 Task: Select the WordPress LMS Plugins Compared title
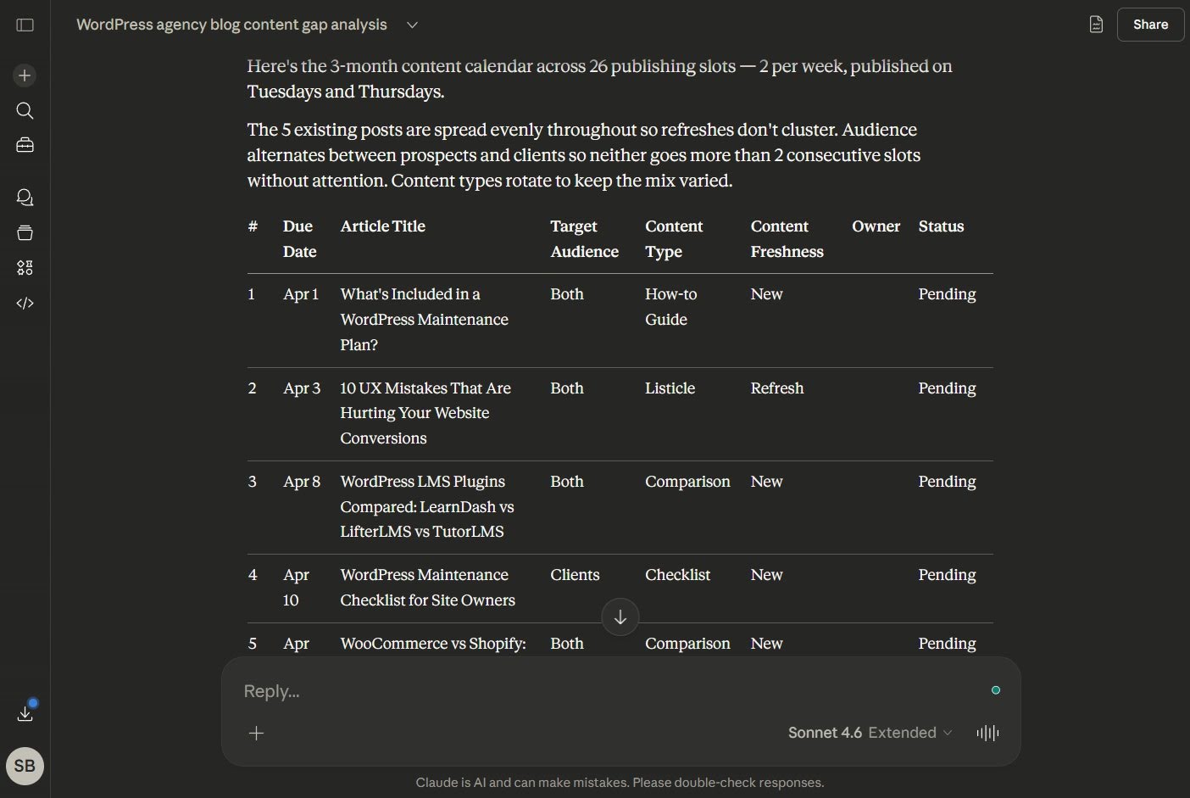pos(426,506)
